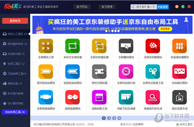The image size is (194, 127).
Task: Open the 全屏模块工具 icon
Action: pyautogui.click(x=46, y=46)
